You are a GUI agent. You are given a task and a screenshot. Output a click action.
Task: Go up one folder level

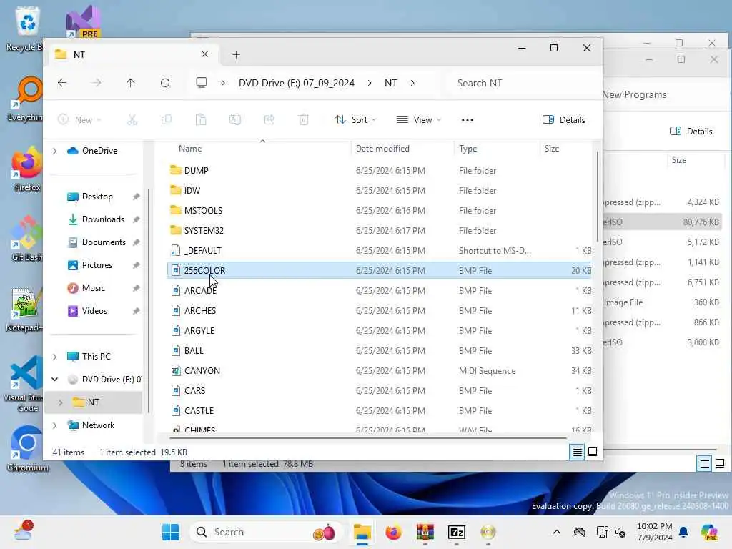[130, 83]
